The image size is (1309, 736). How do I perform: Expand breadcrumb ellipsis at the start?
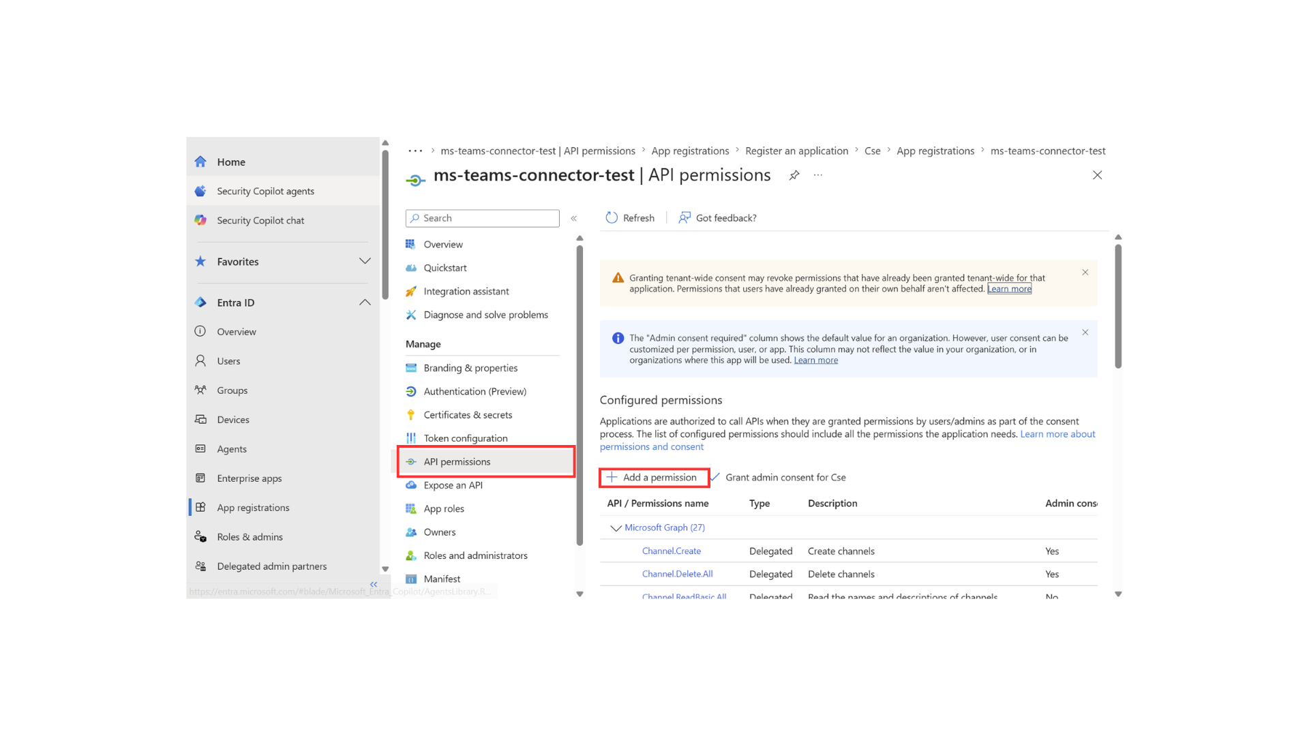click(x=415, y=151)
